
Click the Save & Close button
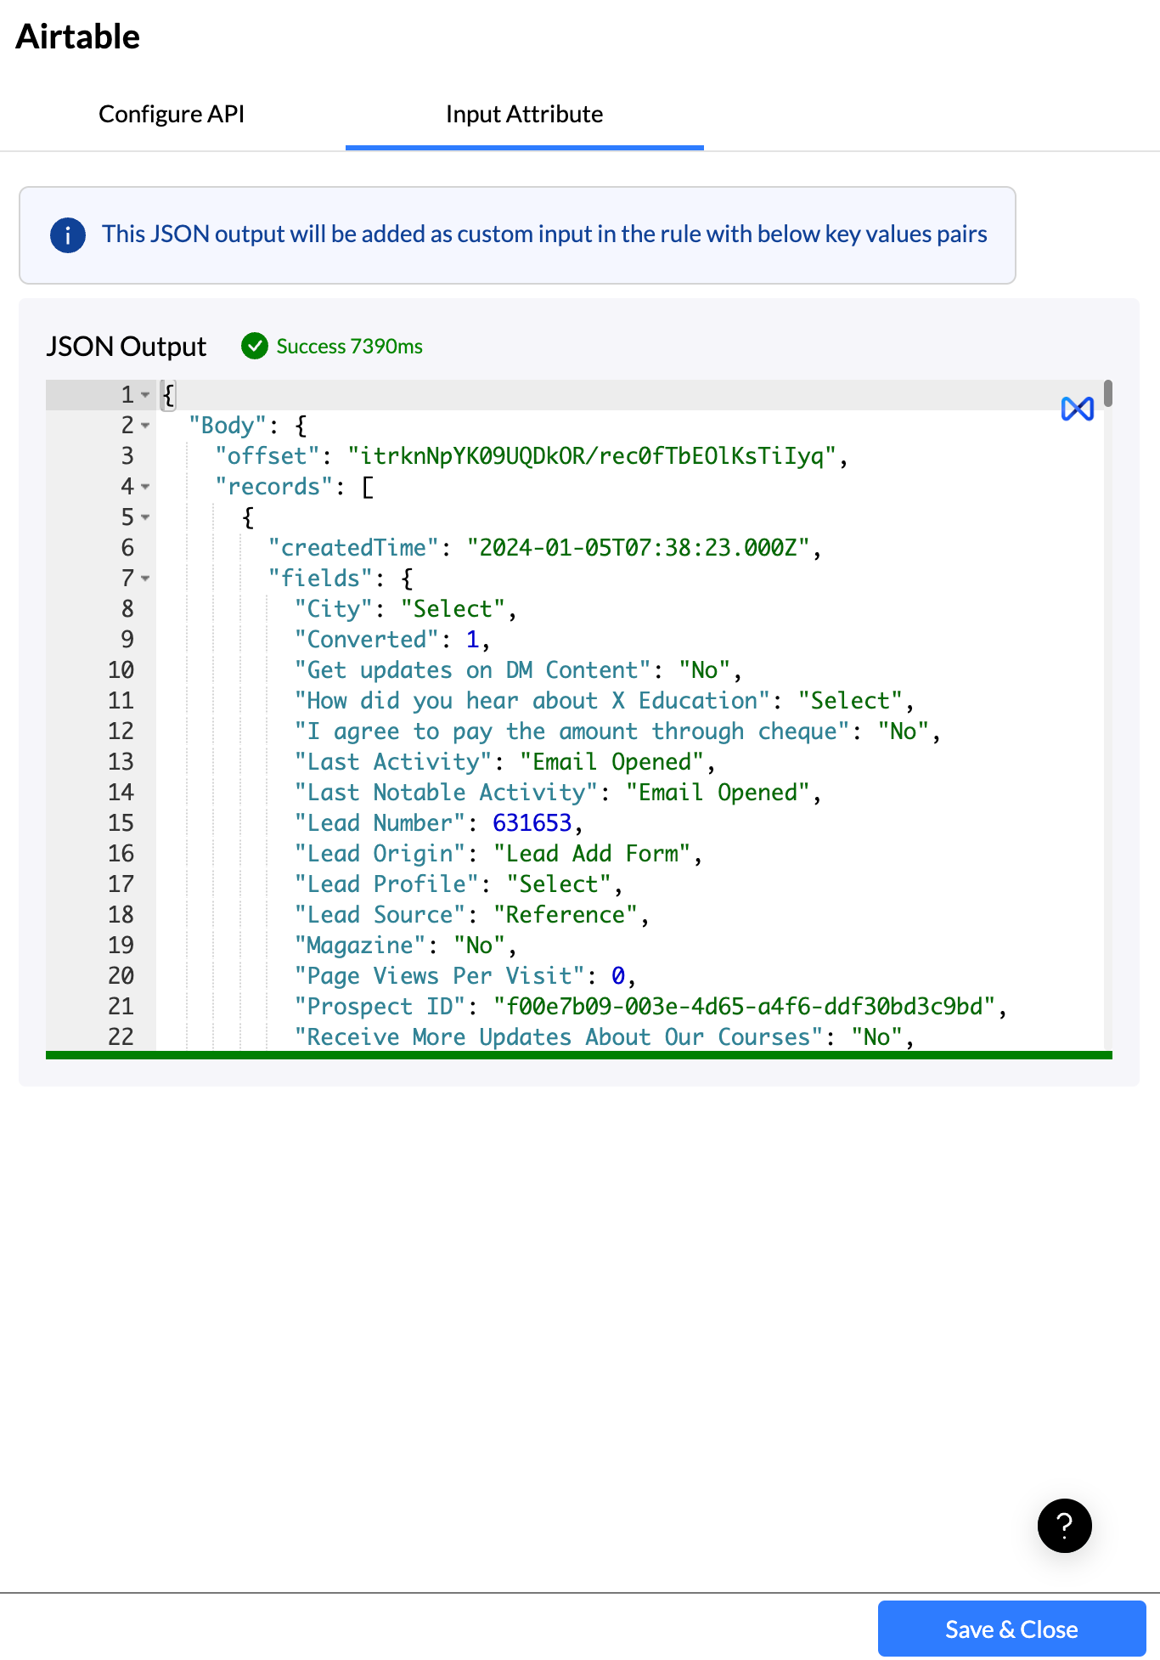[x=1011, y=1629]
